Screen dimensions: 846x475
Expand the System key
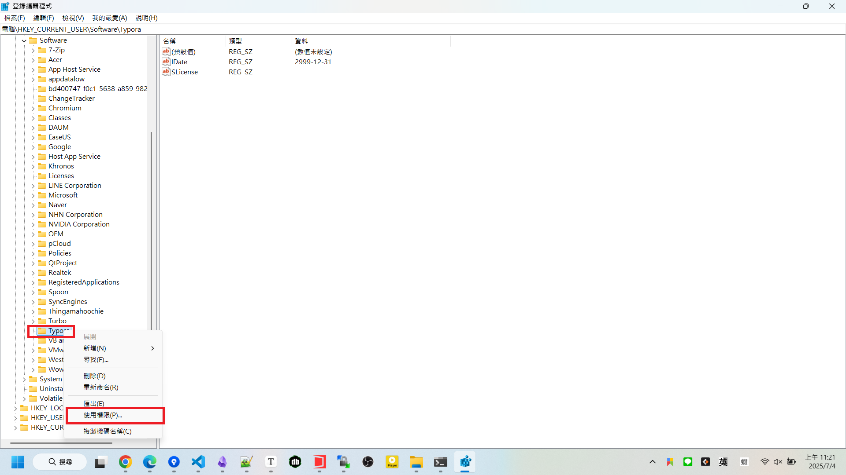(x=24, y=379)
